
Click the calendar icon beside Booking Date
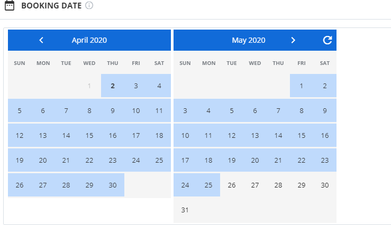click(x=10, y=6)
